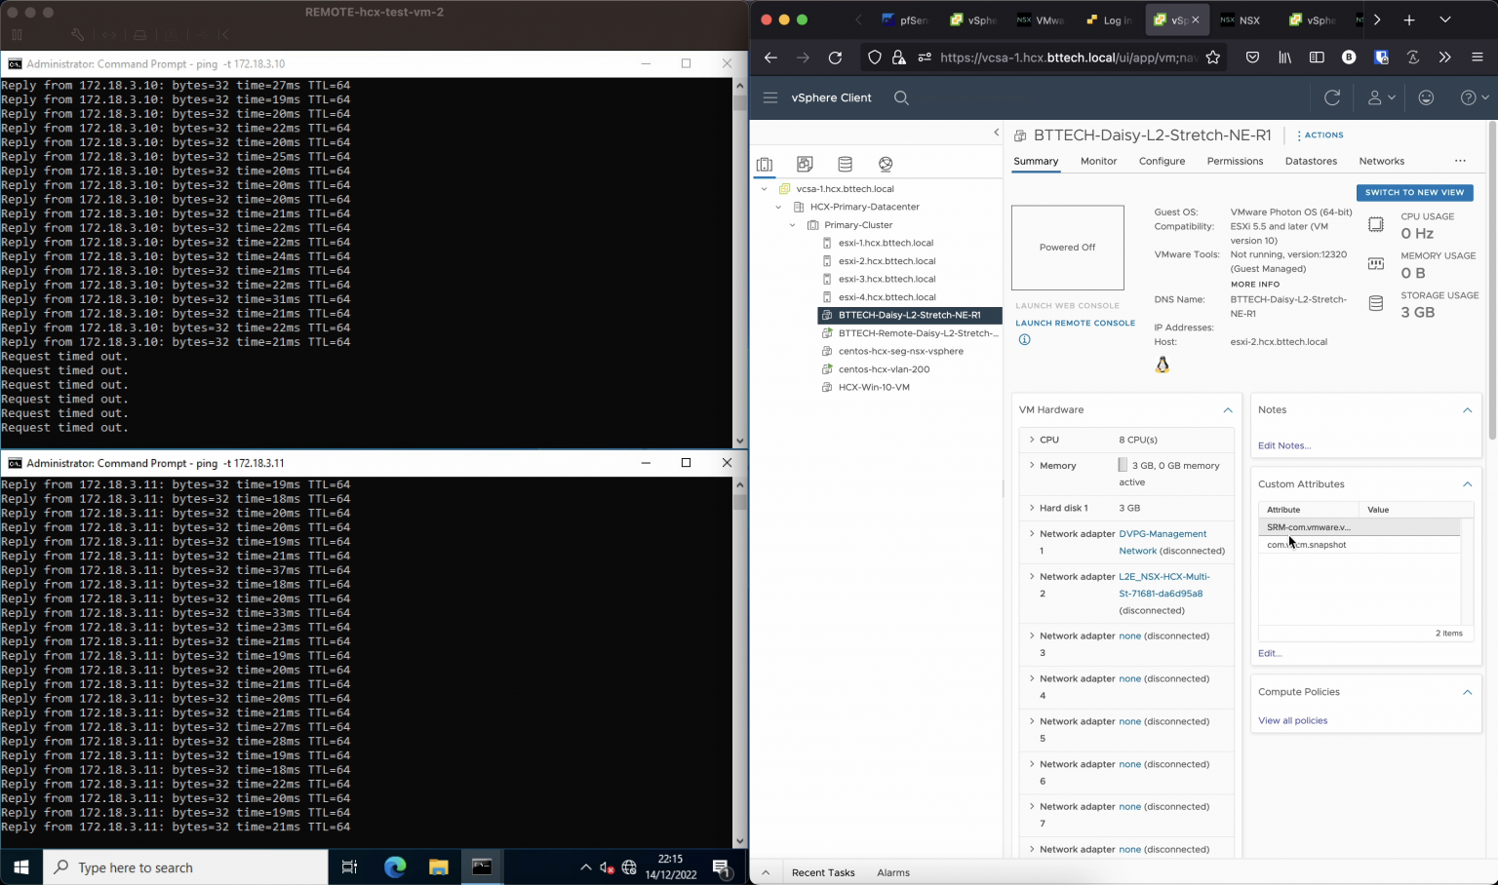
Task: Switch to the VMs and Templates inventory view
Action: click(x=804, y=164)
